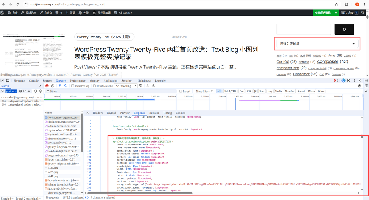Click the black site search button
369x200 pixels.
tap(344, 29)
